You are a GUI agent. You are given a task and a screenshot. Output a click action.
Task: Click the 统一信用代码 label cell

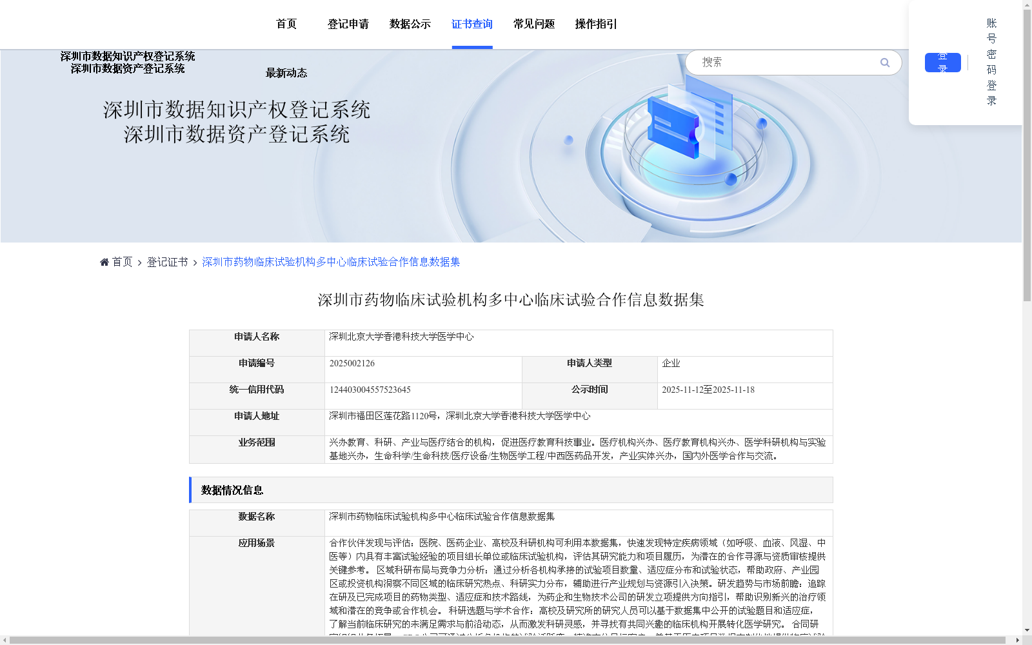(257, 396)
